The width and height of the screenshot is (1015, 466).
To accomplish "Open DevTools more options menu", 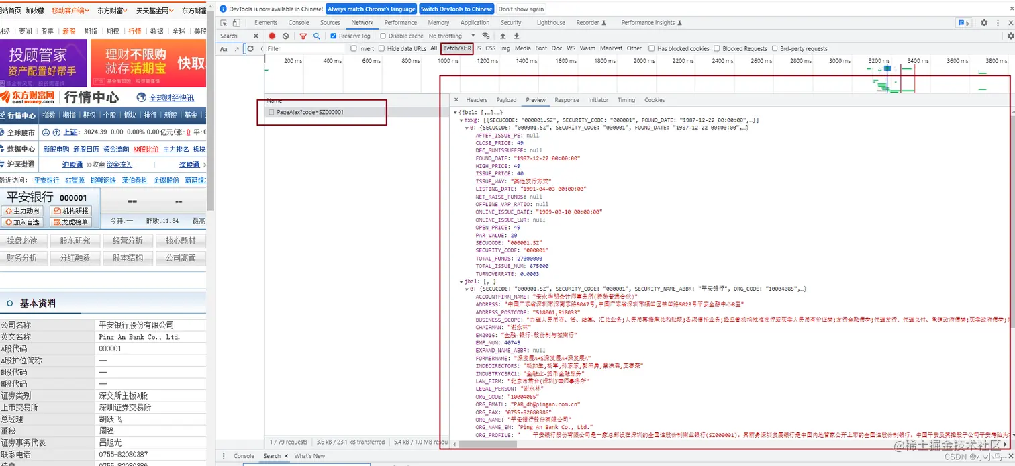I will click(x=998, y=22).
